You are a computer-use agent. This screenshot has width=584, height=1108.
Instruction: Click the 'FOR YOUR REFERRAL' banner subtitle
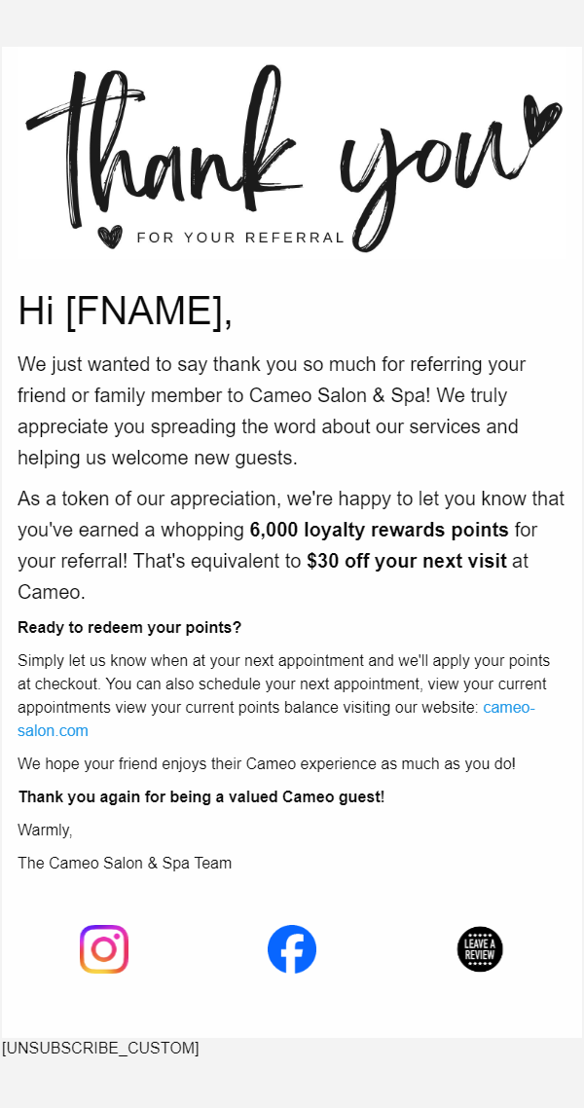(240, 238)
